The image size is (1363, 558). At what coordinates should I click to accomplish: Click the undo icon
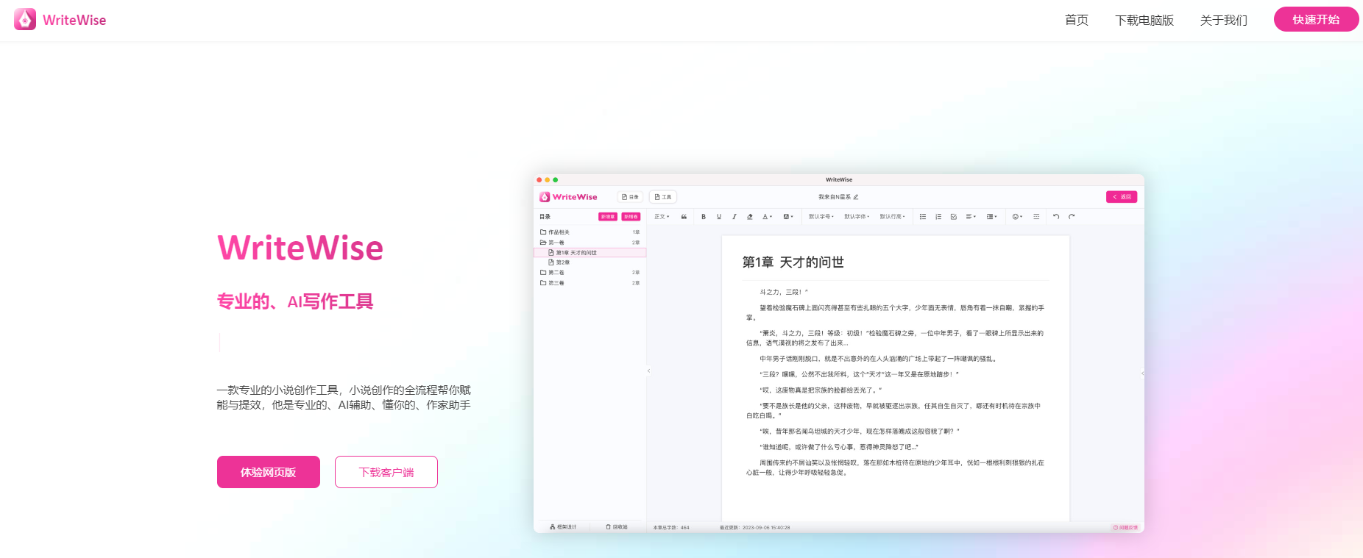click(1056, 217)
